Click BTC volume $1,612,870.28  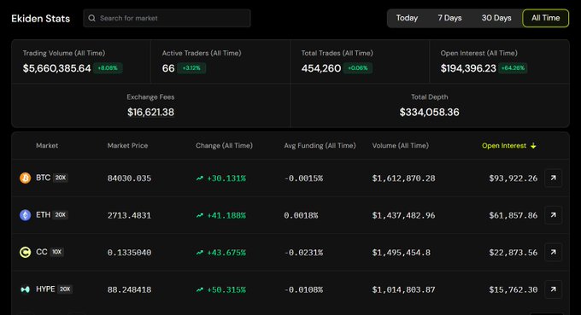(x=403, y=178)
